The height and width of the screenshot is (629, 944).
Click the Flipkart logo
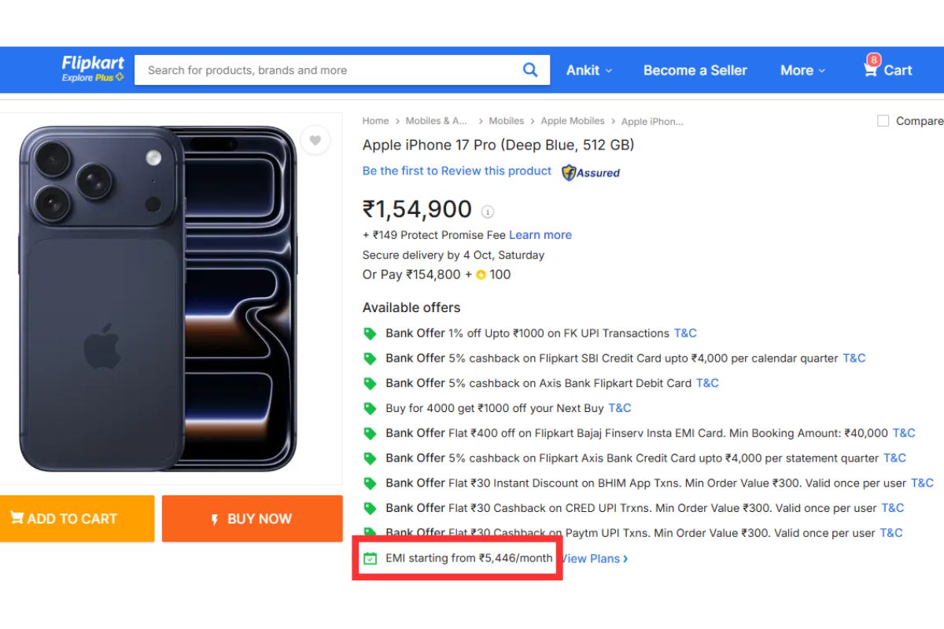click(92, 69)
